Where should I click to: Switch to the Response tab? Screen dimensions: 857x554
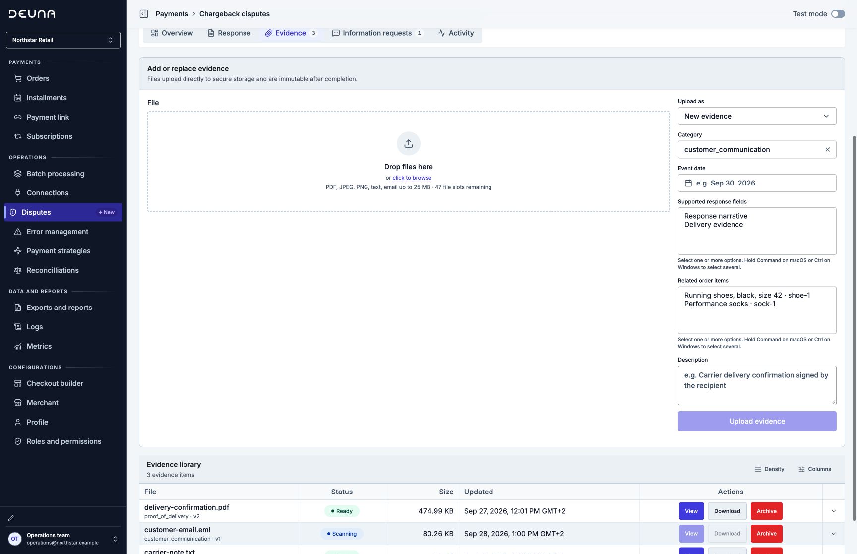pos(229,33)
